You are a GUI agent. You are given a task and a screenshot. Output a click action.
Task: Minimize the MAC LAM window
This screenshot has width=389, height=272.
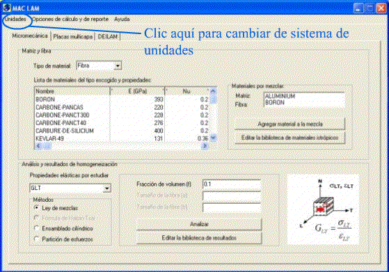point(358,8)
